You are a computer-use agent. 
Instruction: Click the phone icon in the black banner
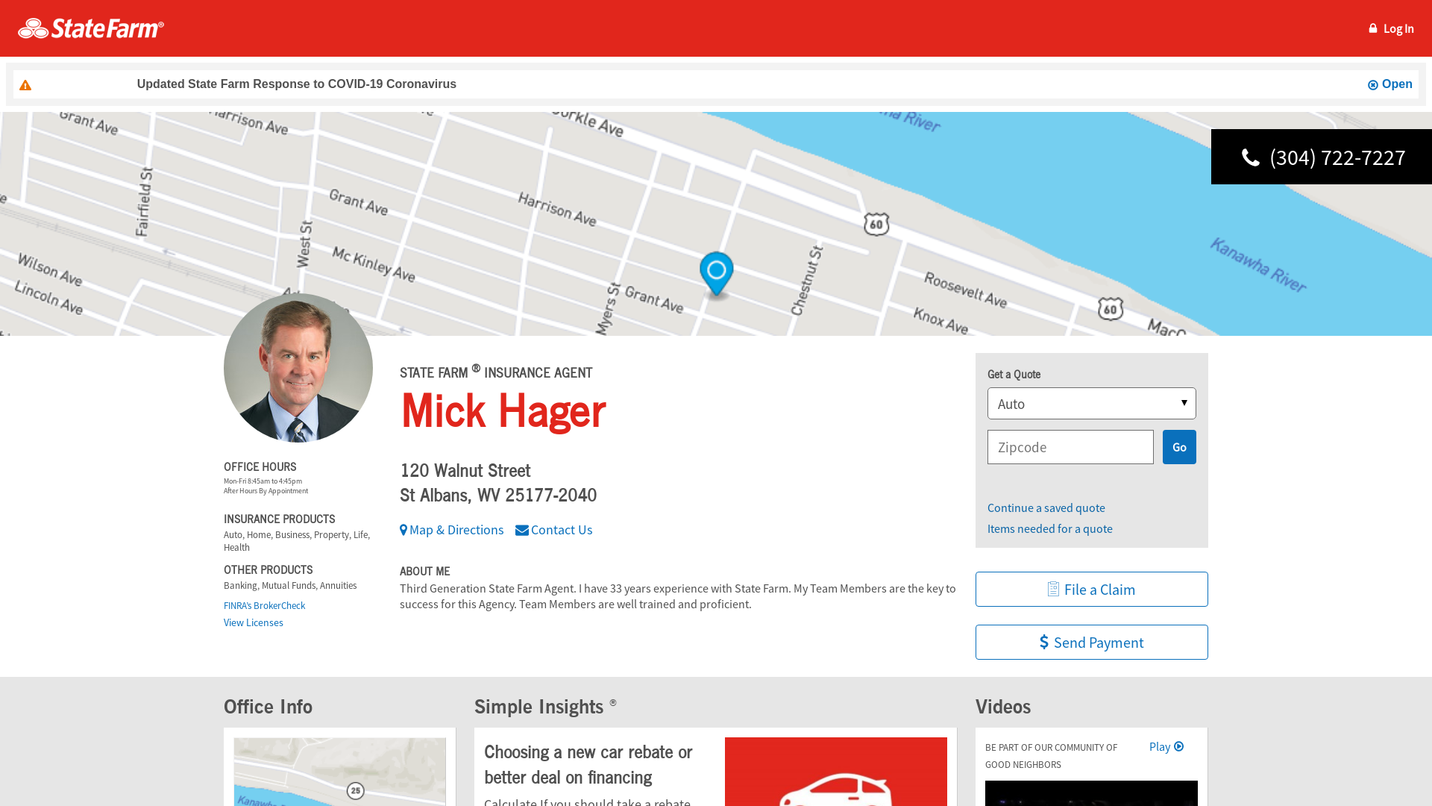click(1250, 157)
